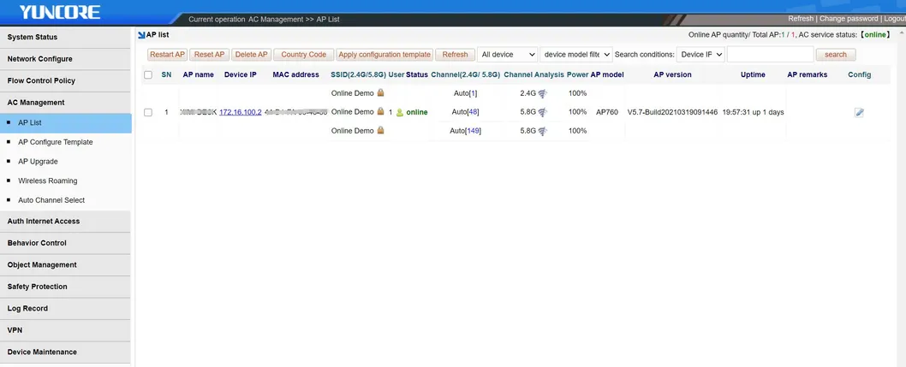Check the select-all checkbox in table header
The image size is (906, 367).
(148, 75)
